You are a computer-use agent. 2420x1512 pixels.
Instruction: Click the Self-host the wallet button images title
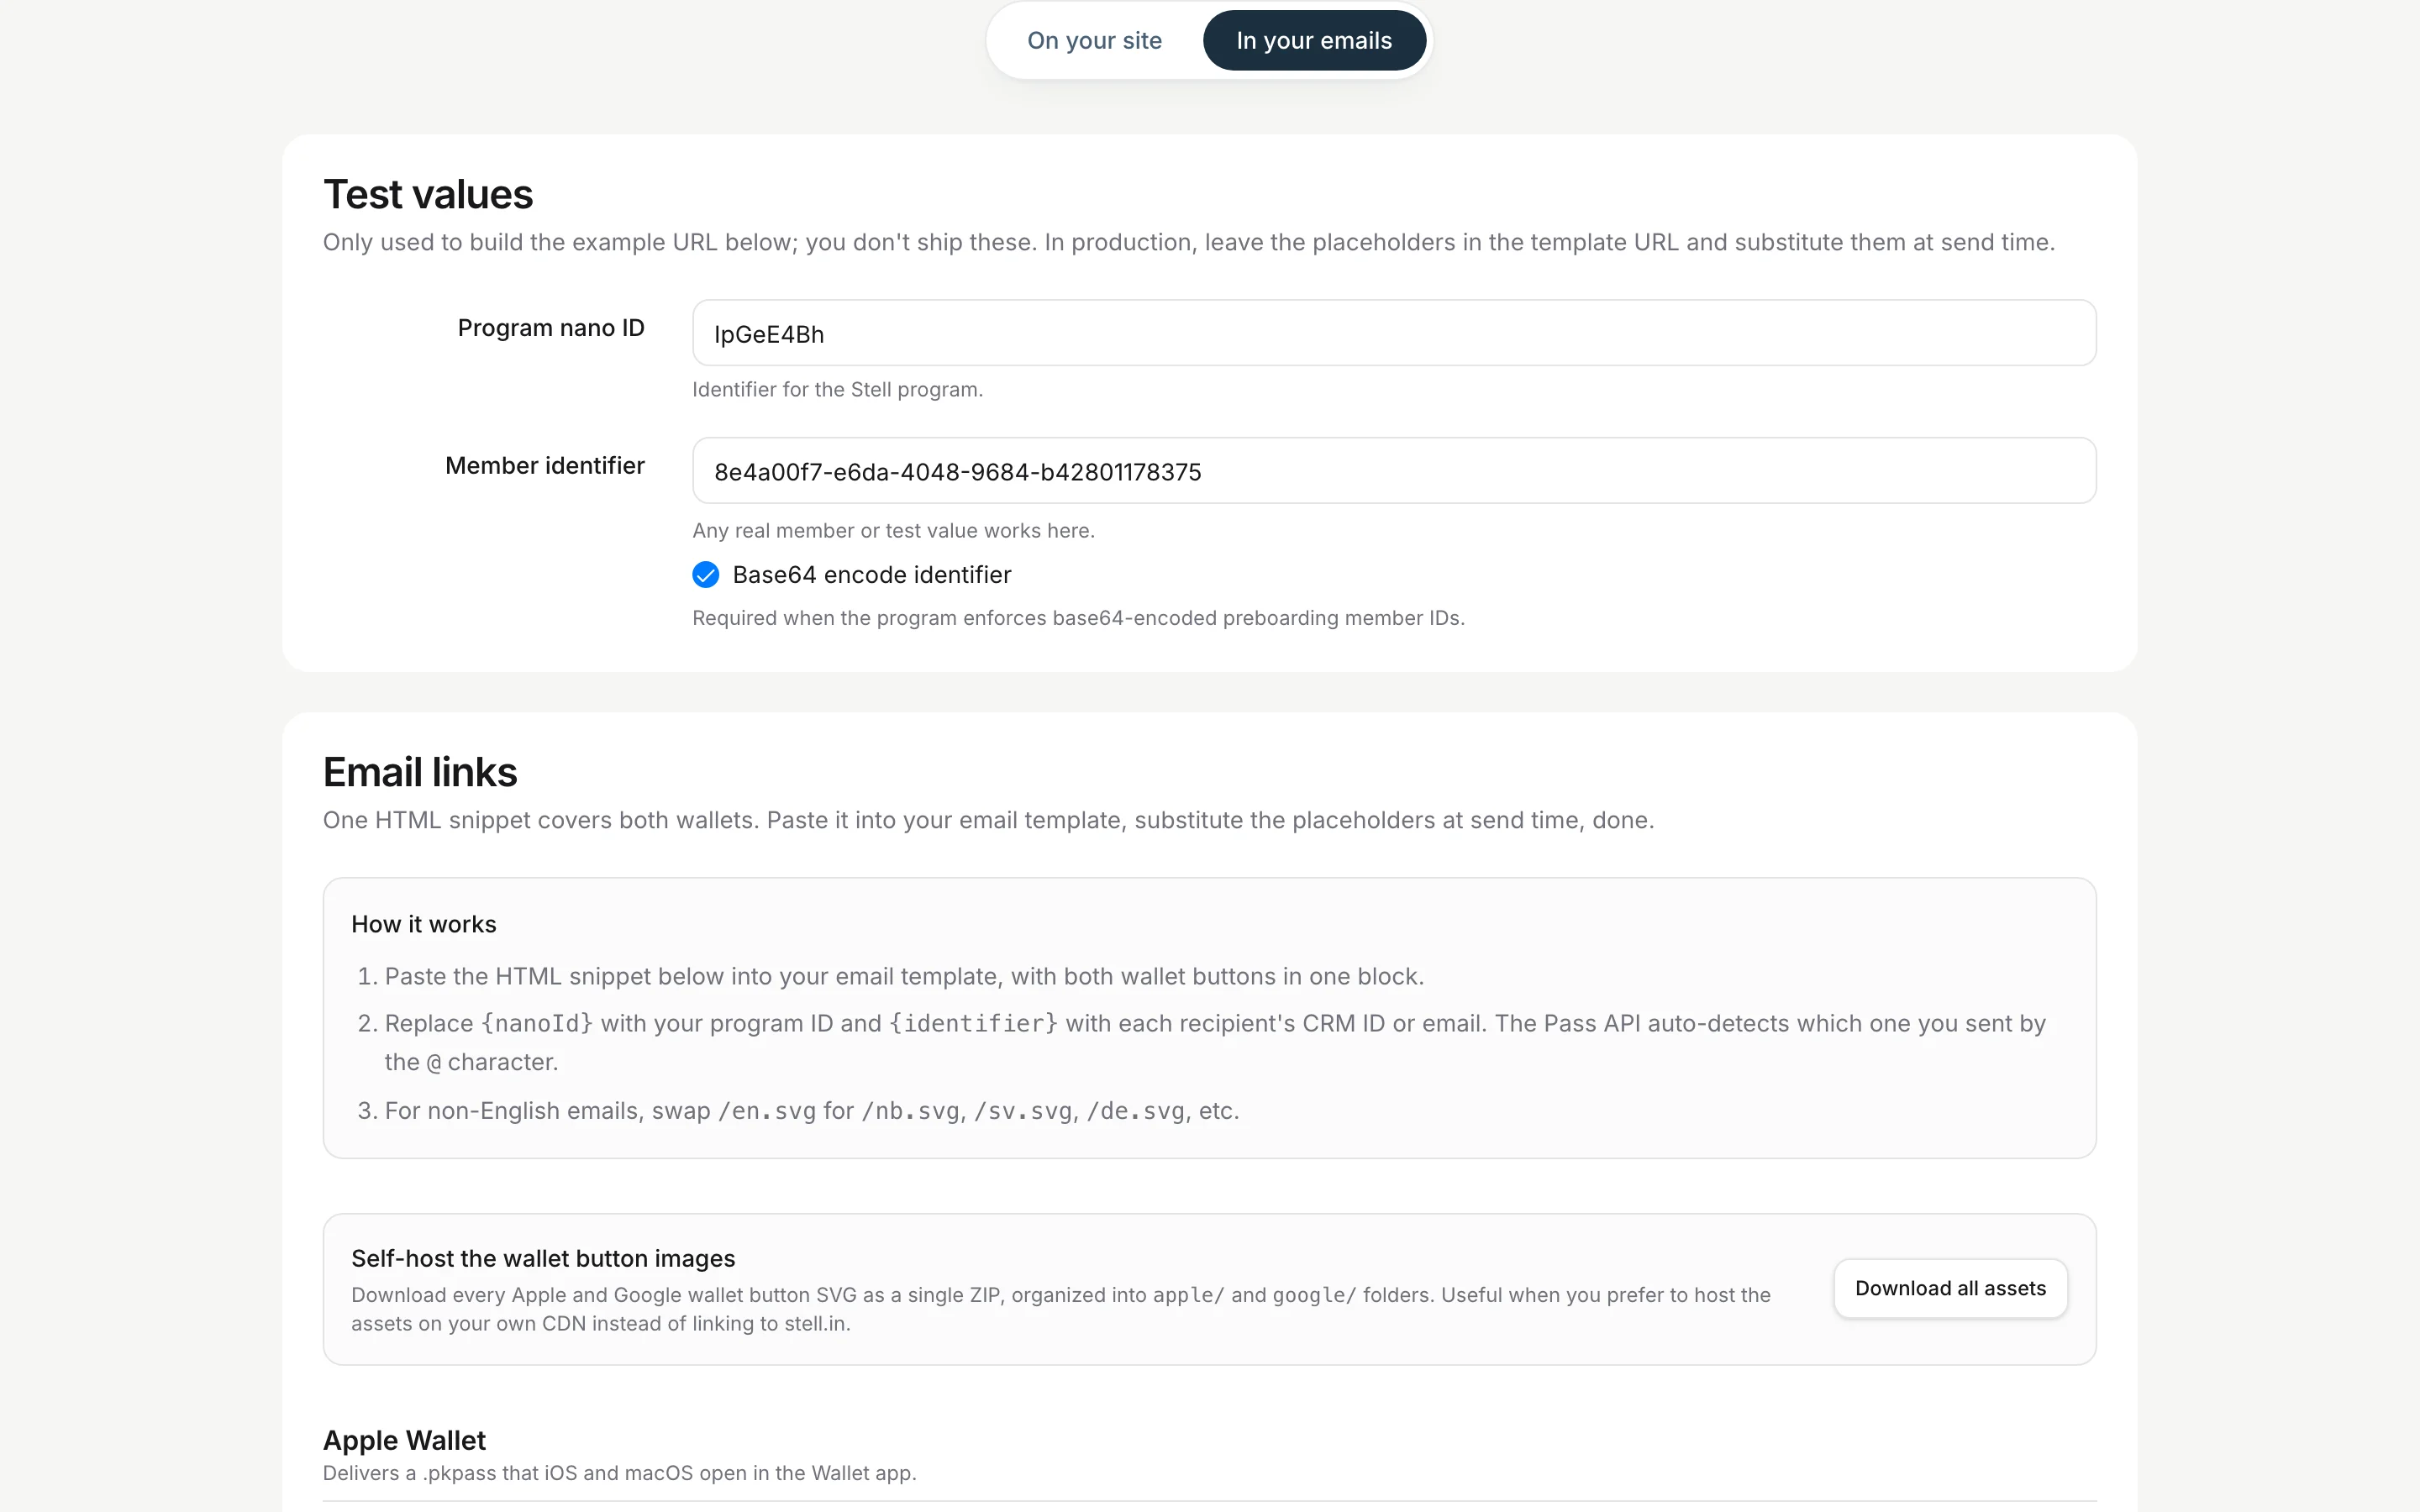tap(543, 1259)
